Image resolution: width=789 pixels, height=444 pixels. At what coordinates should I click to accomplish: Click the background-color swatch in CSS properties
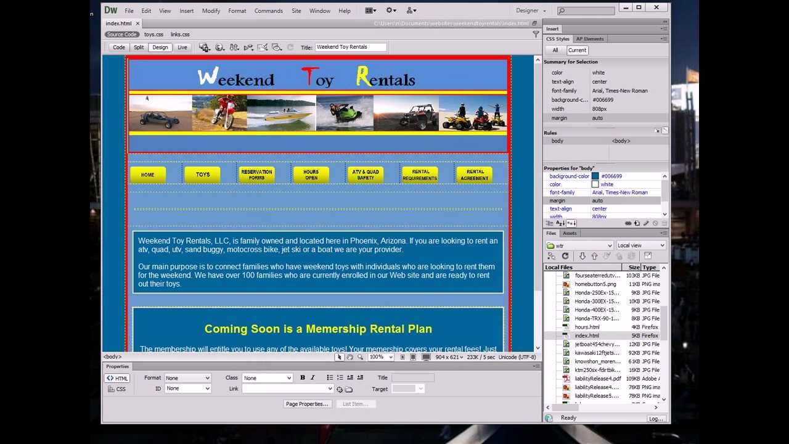pos(595,176)
